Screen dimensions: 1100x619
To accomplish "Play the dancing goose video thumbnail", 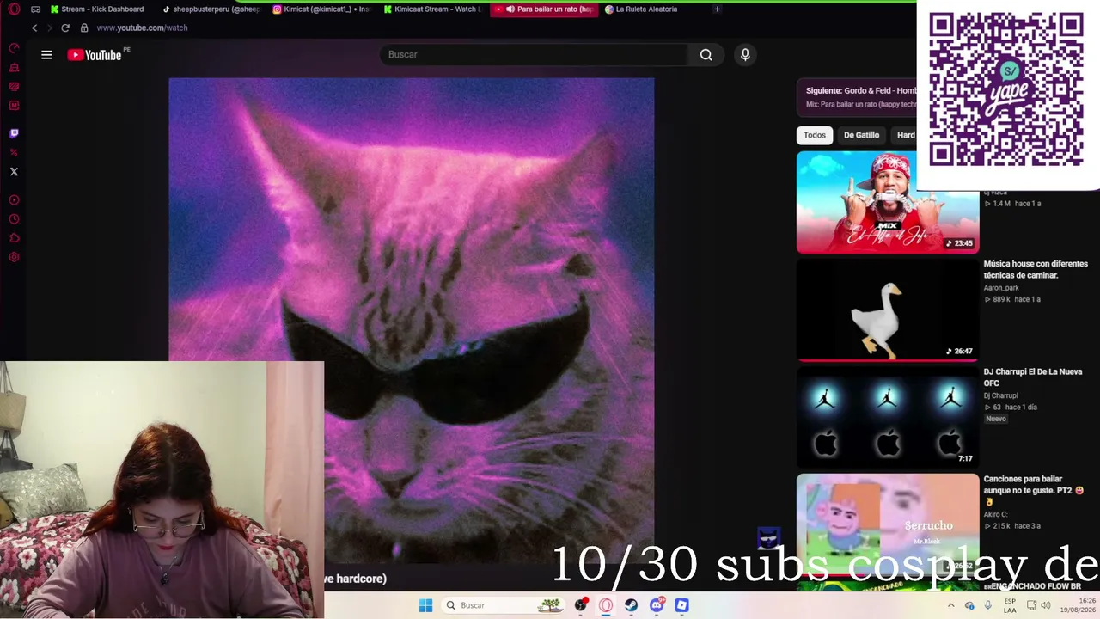I will pyautogui.click(x=888, y=310).
